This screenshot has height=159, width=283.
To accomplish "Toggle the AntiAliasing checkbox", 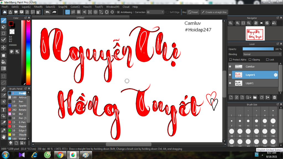I will click(x=118, y=12).
